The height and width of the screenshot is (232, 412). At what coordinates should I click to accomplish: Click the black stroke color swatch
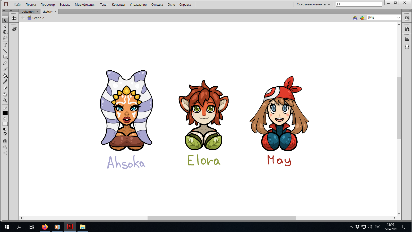pyautogui.click(x=5, y=113)
